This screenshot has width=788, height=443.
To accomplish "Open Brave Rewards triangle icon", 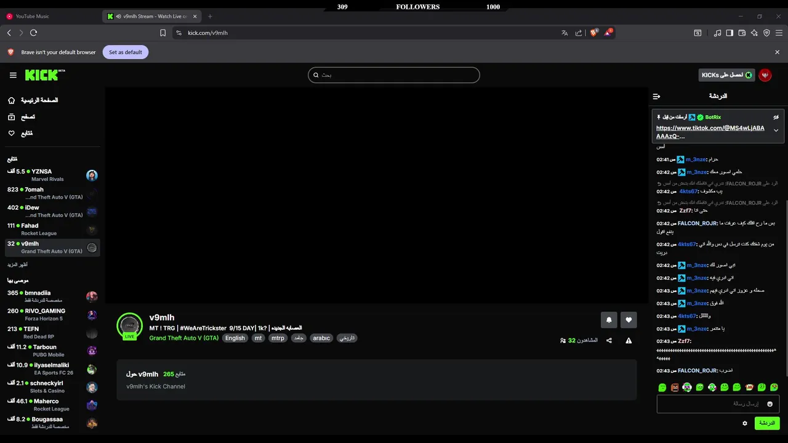I will pyautogui.click(x=608, y=33).
